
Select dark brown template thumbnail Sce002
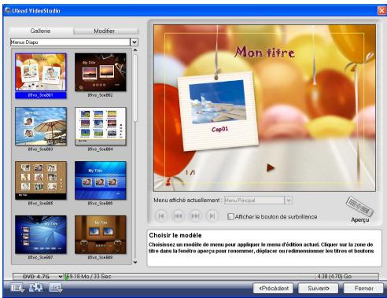[x=100, y=72]
